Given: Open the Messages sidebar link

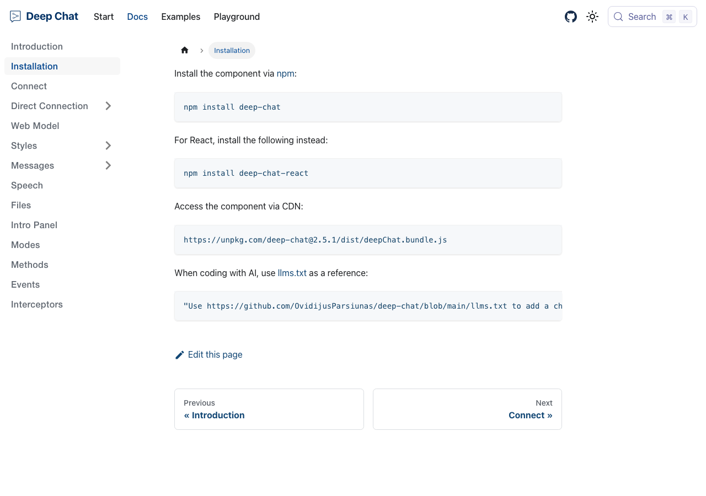Looking at the screenshot, I should pos(33,165).
